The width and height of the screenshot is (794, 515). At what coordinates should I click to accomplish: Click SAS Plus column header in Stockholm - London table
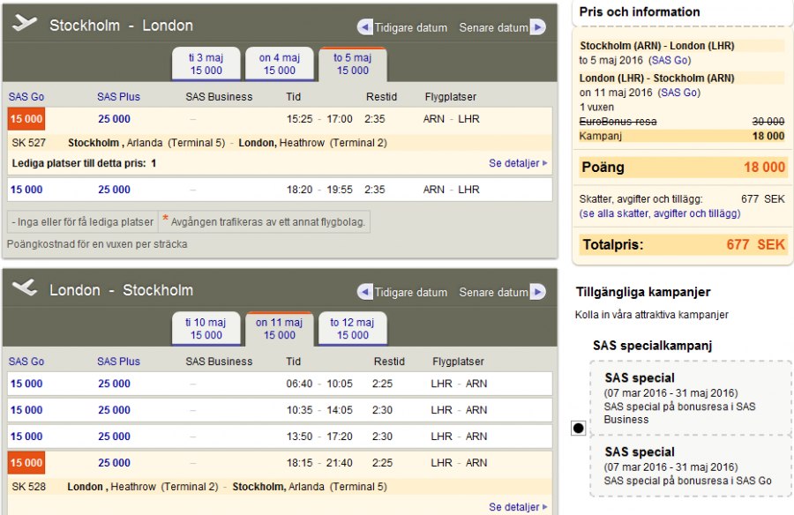pyautogui.click(x=118, y=97)
